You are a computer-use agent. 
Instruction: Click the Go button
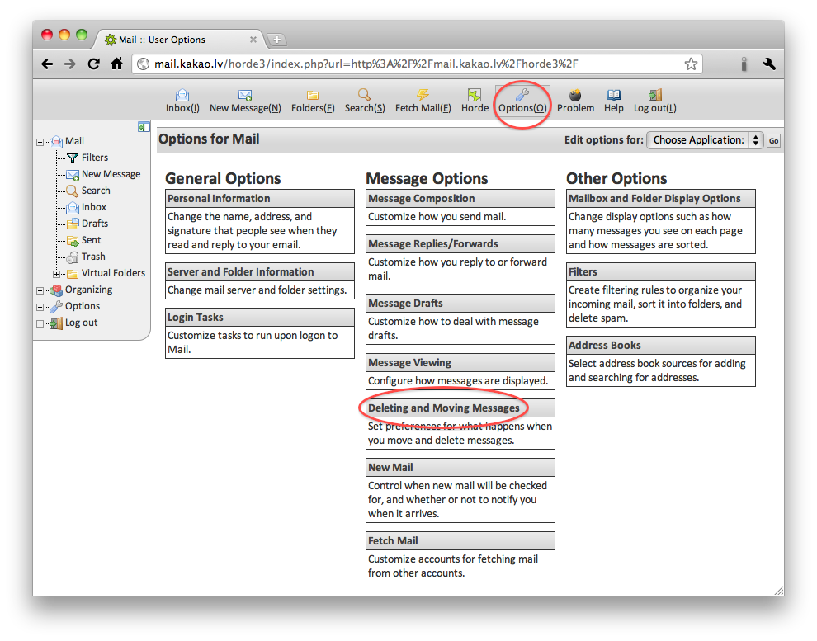click(774, 140)
